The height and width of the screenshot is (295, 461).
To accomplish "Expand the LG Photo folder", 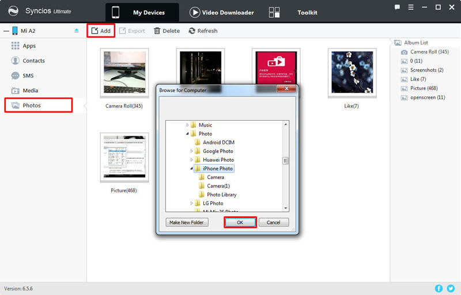I will [191, 203].
